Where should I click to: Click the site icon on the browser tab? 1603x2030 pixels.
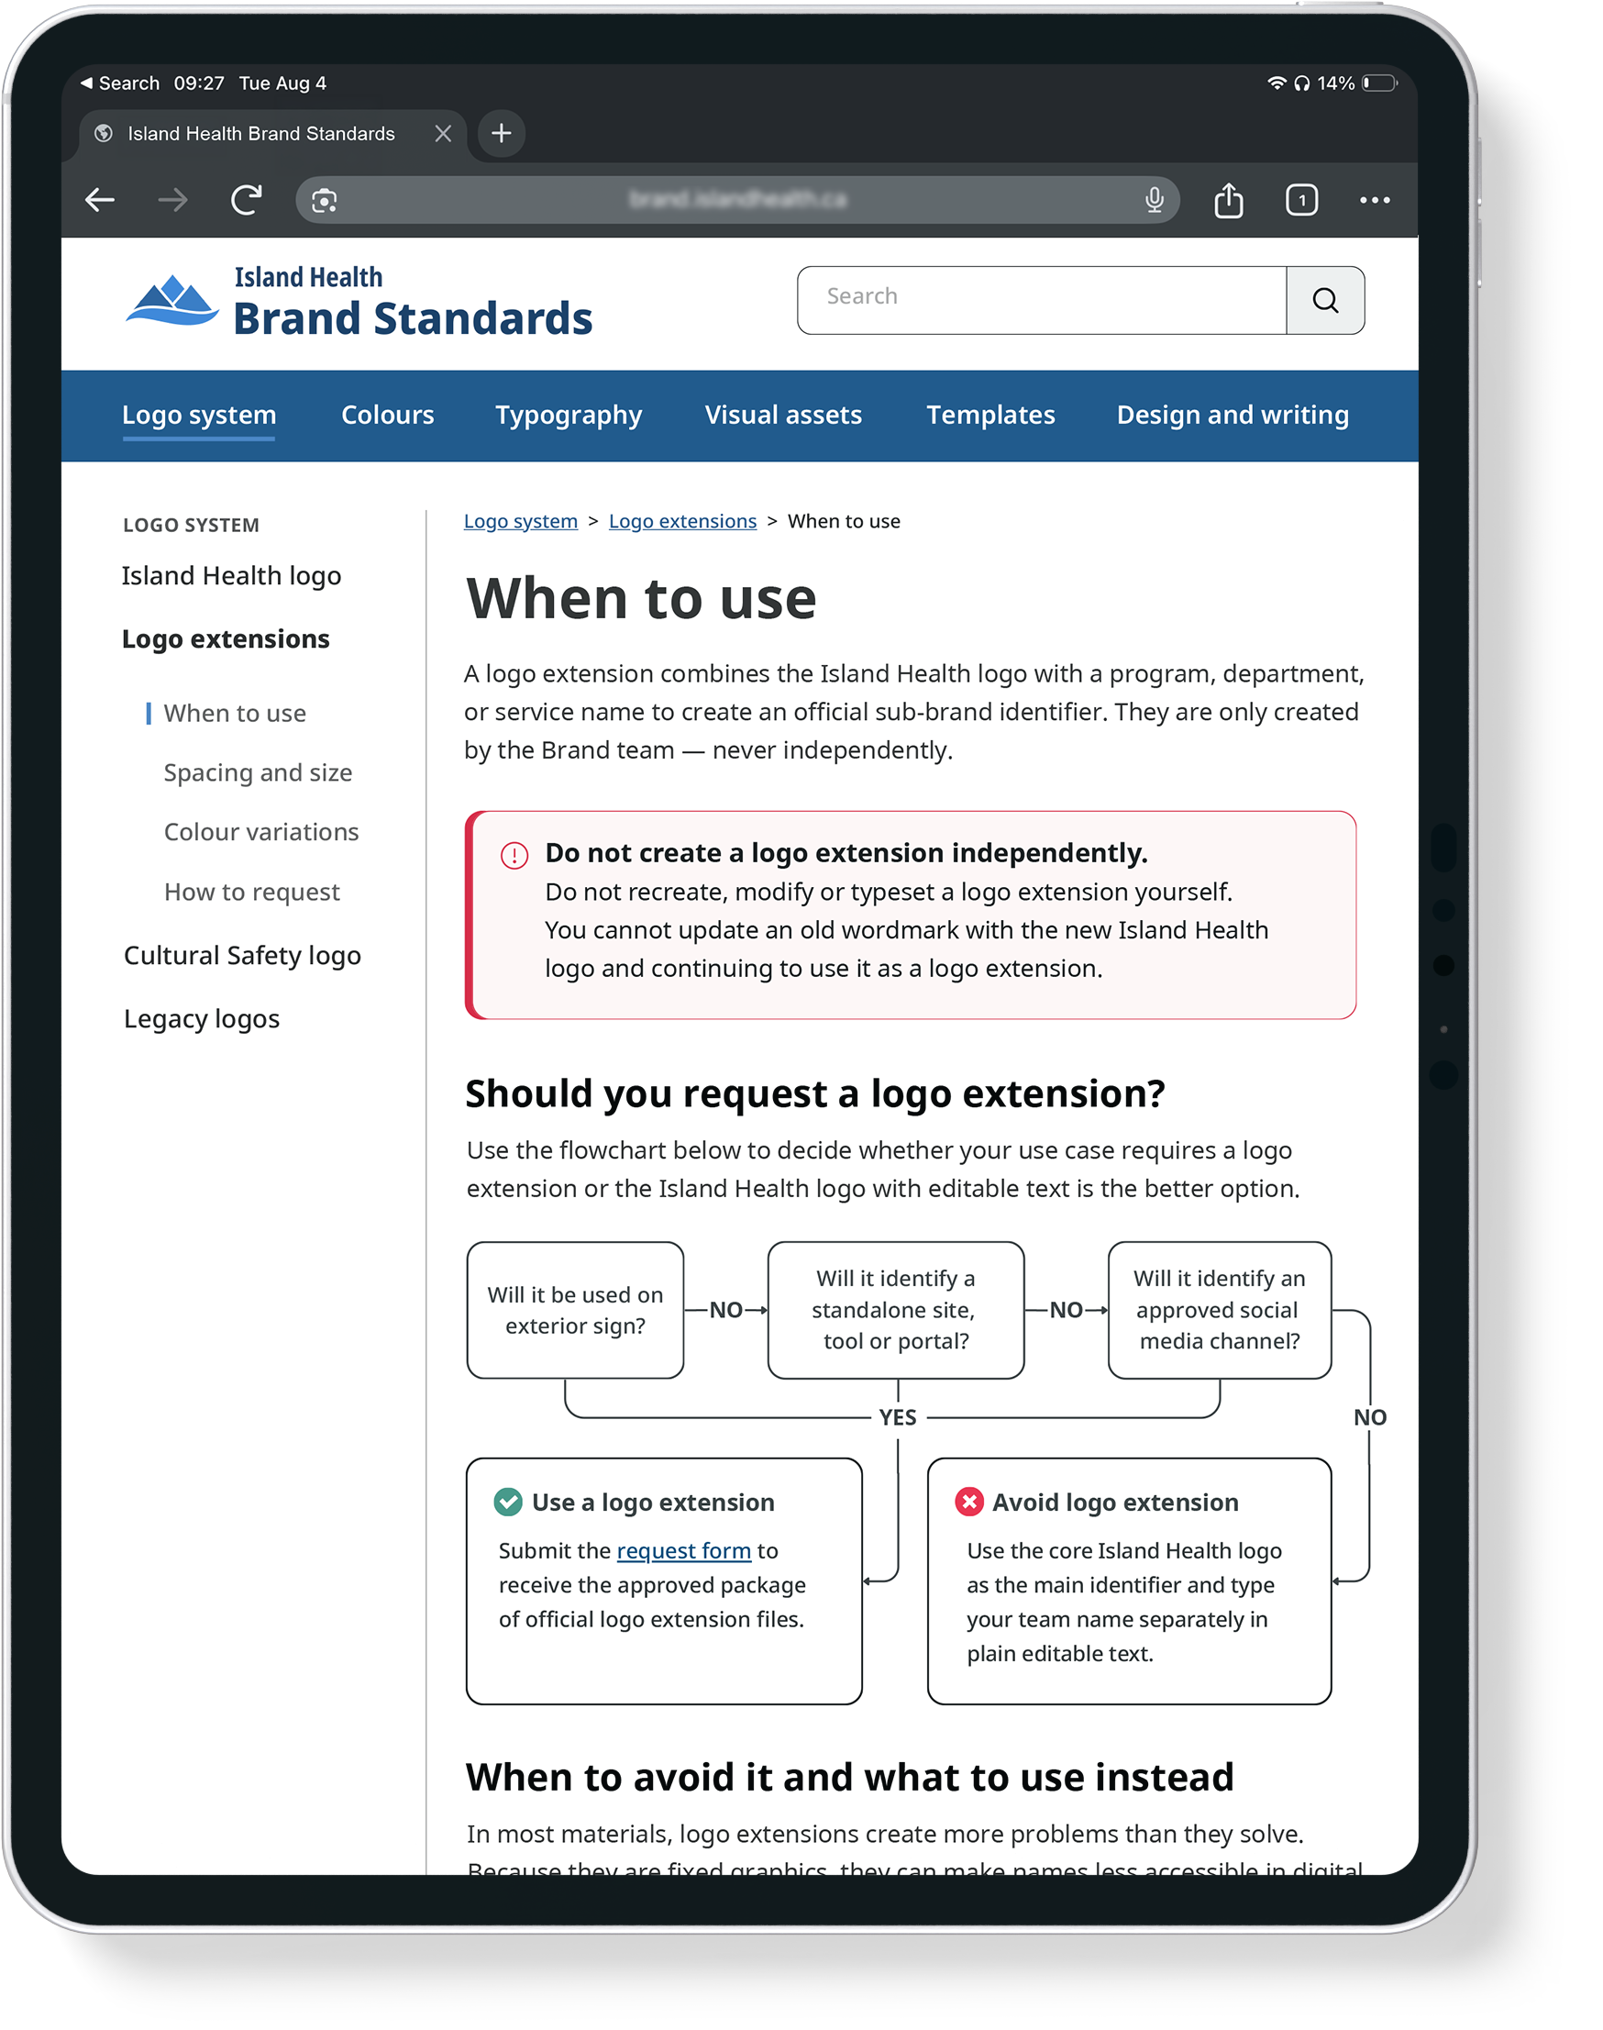pos(104,133)
